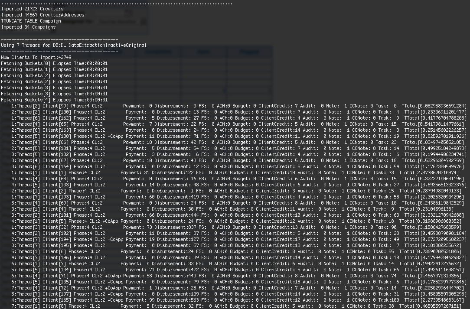The height and width of the screenshot is (309, 470).
Task: Click the Thread[1] Client[4] log row
Action: click(232, 209)
